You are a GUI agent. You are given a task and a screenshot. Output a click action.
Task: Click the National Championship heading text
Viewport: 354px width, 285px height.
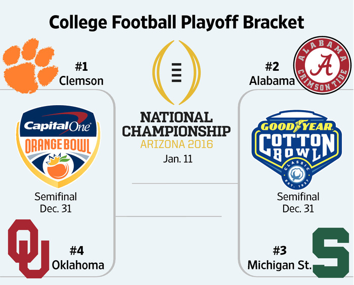[176, 124]
